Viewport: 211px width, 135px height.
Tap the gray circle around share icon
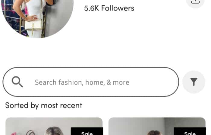[195, 3]
